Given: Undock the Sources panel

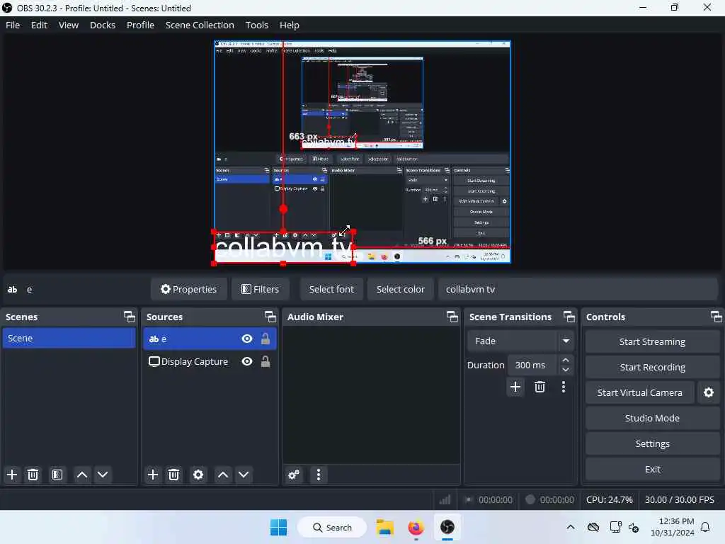Looking at the screenshot, I should [x=270, y=317].
